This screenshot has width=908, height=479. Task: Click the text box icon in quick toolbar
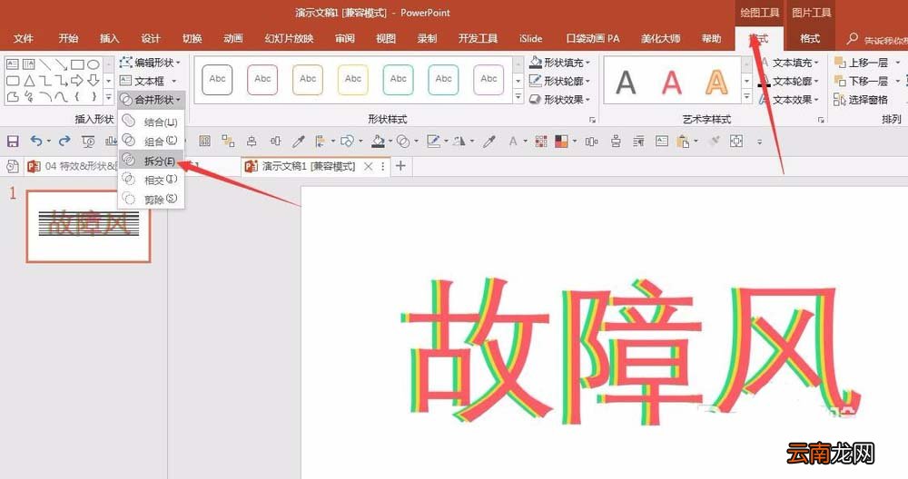coord(662,142)
